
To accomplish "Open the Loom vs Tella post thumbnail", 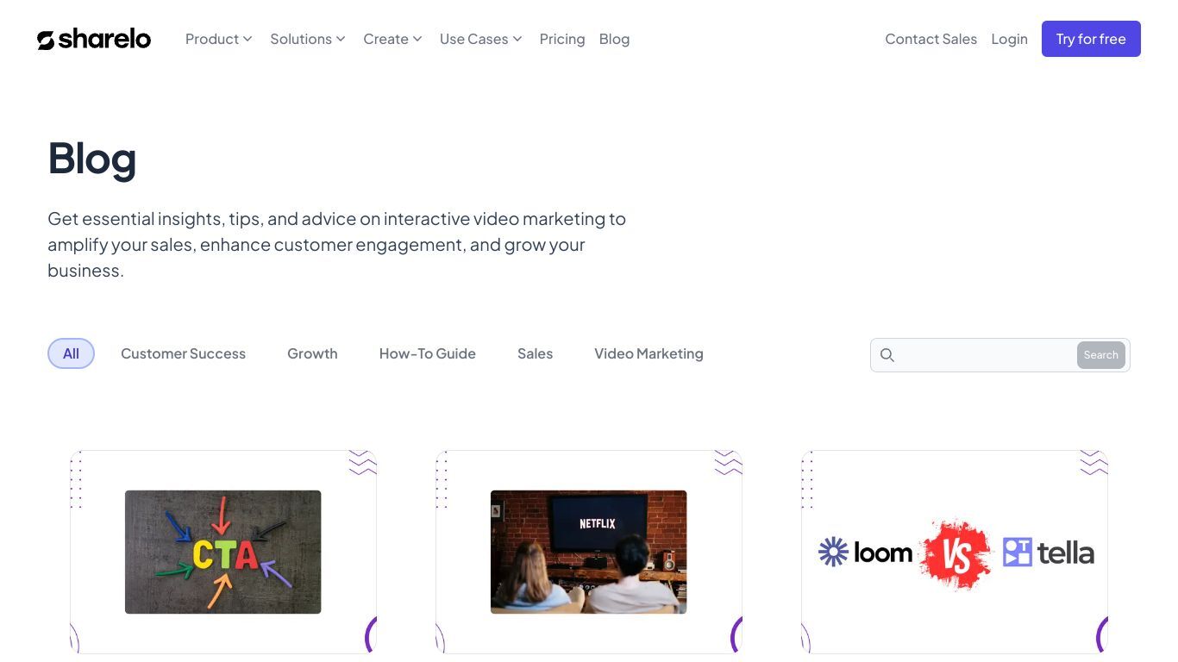I will click(x=955, y=552).
